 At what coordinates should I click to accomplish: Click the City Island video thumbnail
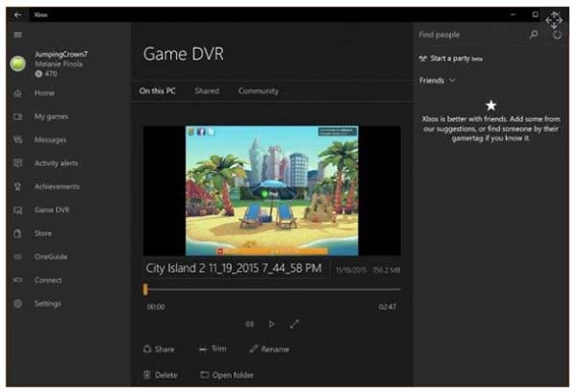point(271,190)
